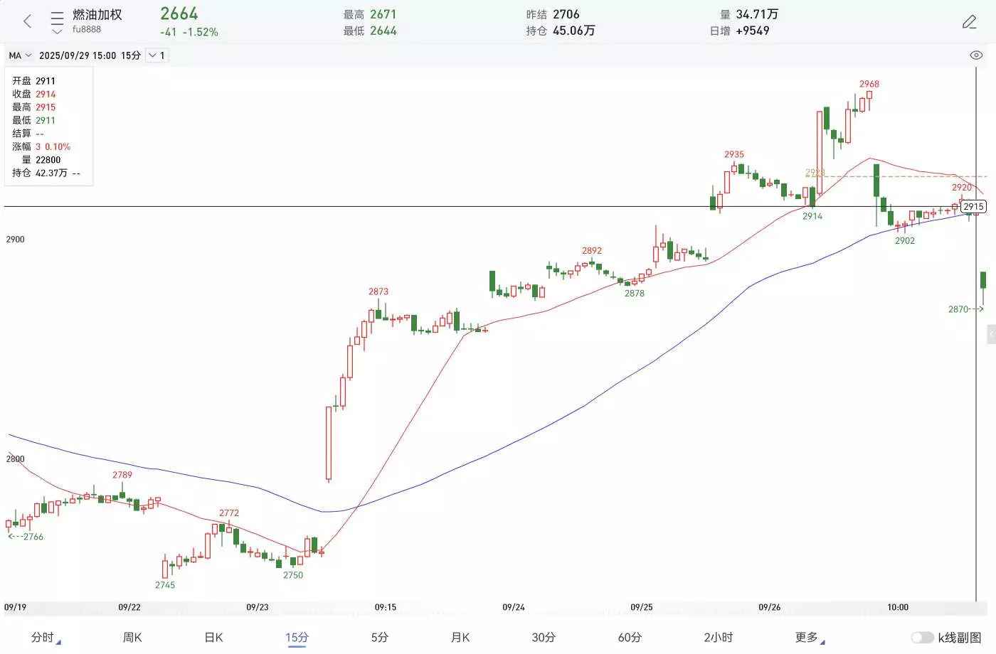Screen dimensions: 996x654
Task: Select the 月K period tab
Action: pyautogui.click(x=460, y=638)
